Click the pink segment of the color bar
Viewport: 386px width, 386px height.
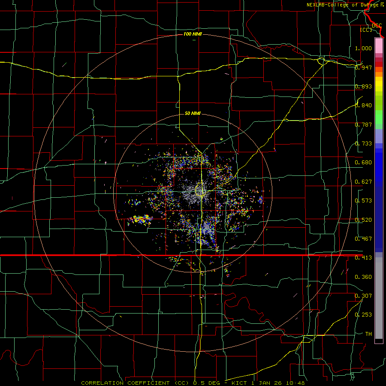tap(379, 45)
